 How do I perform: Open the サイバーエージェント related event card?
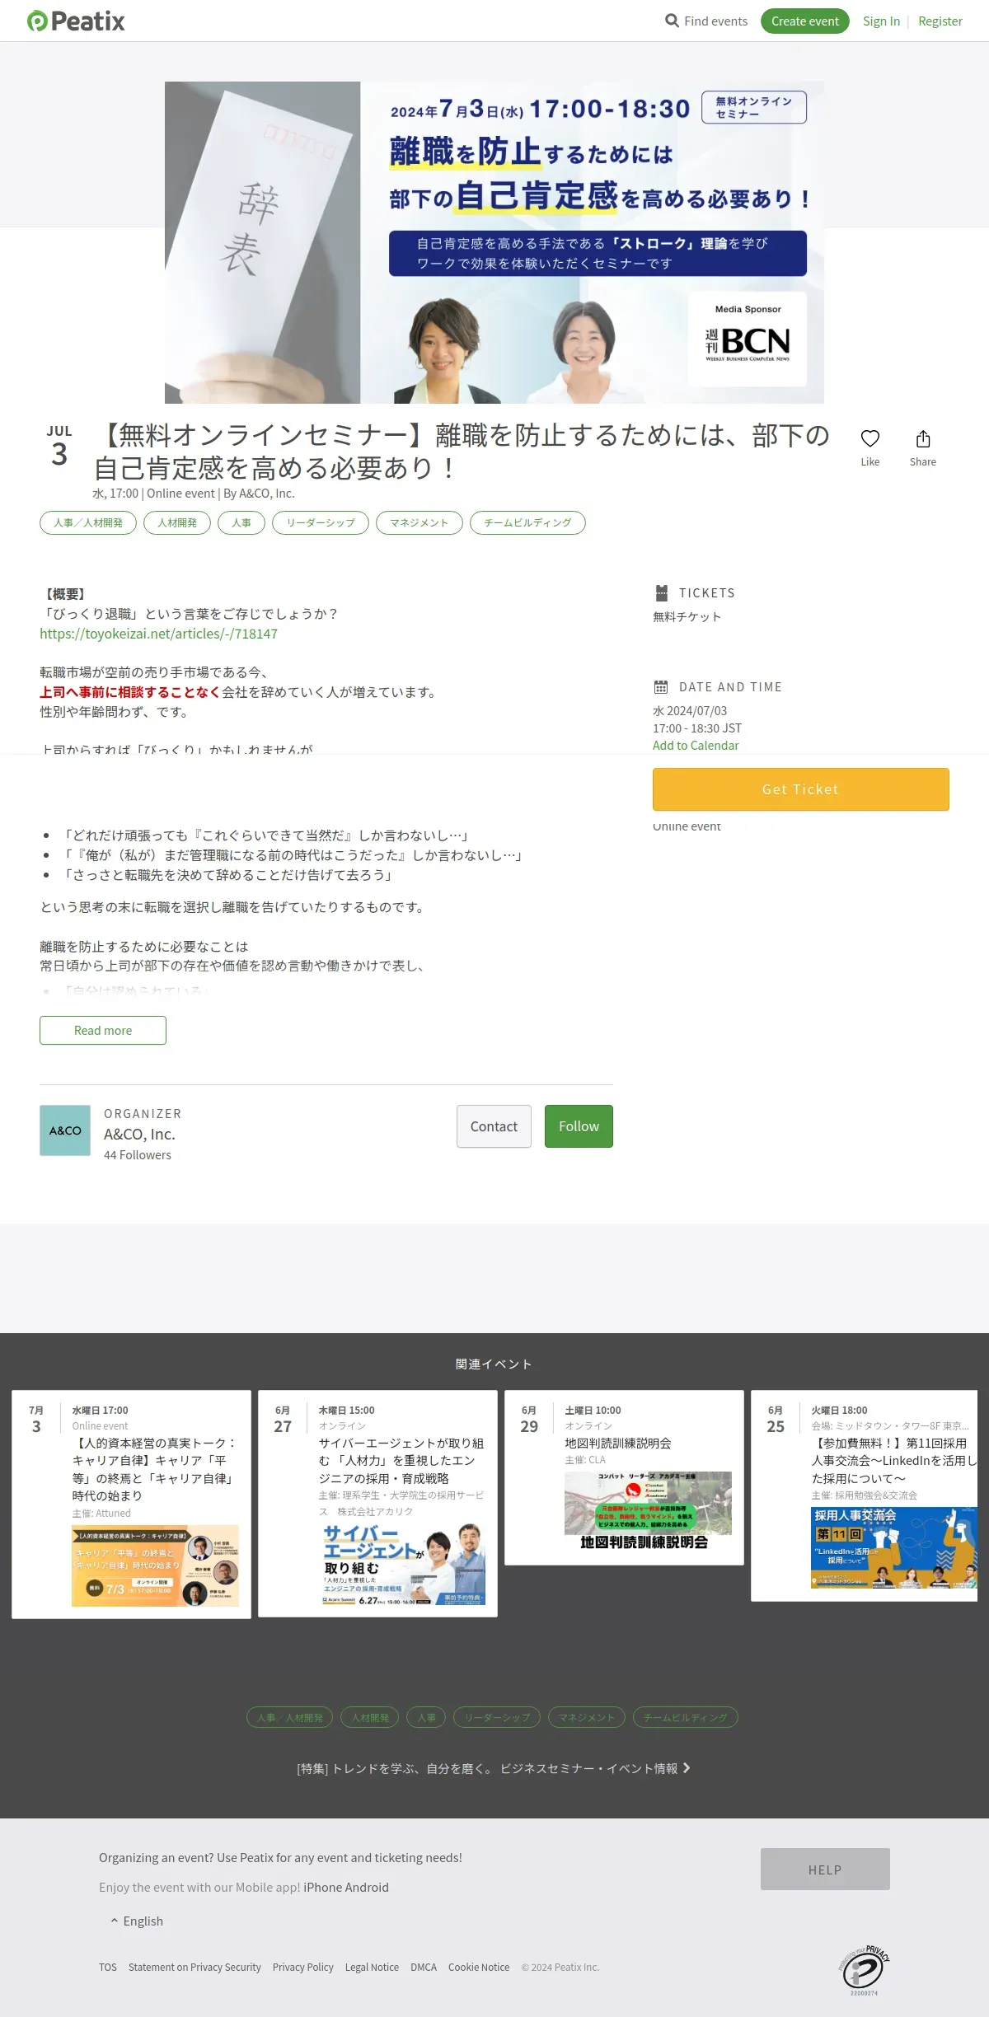[377, 1504]
